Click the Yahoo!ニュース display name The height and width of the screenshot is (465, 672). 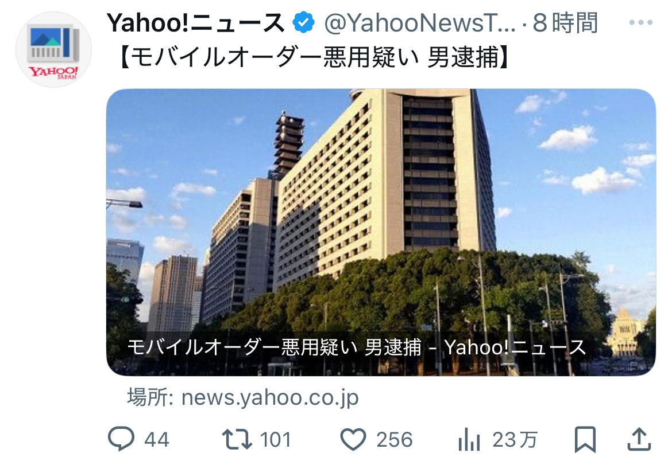195,23
